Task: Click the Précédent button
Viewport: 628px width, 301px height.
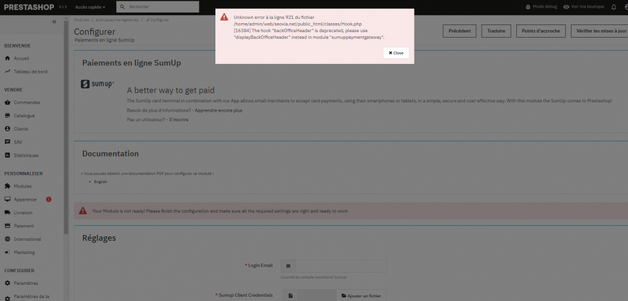Action: (460, 31)
